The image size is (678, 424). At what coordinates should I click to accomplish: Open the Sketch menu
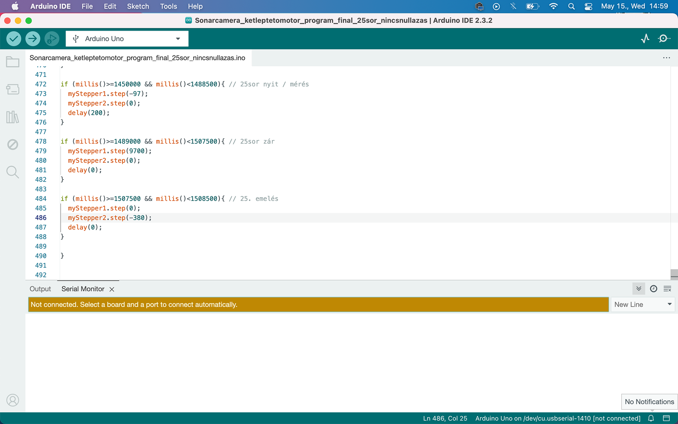tap(138, 6)
